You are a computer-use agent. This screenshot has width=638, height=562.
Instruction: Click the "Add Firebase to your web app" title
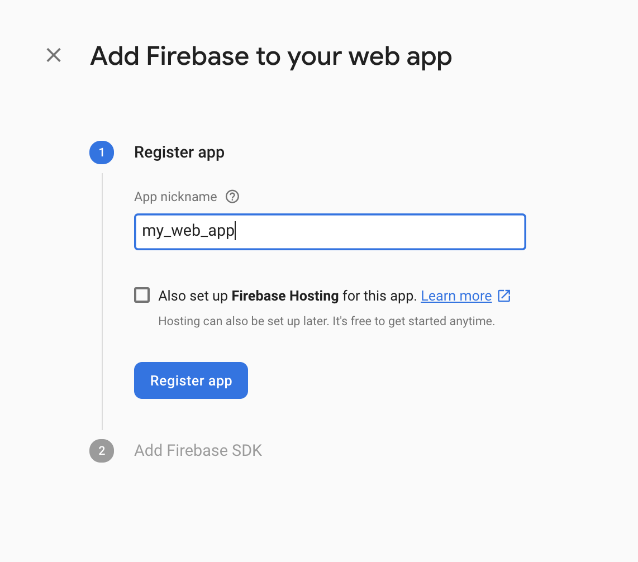(271, 56)
